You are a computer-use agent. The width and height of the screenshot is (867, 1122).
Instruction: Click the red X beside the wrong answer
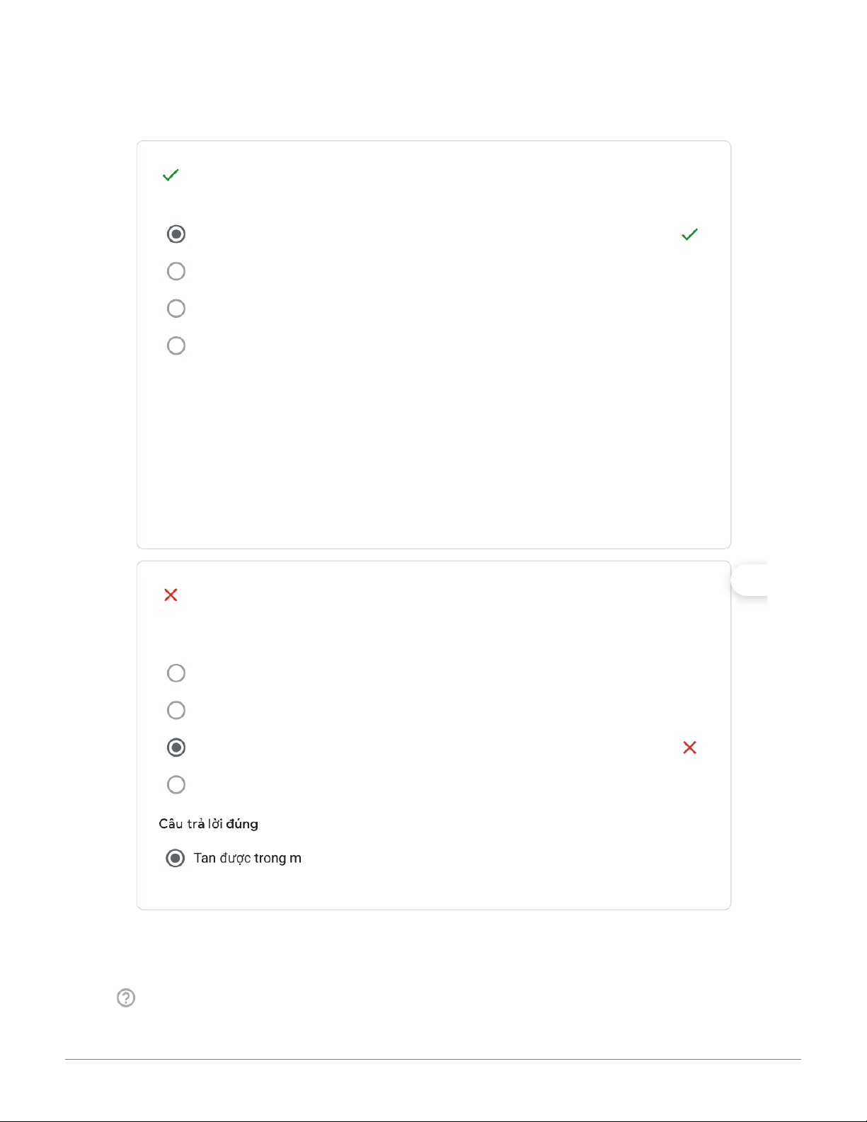pyautogui.click(x=689, y=748)
